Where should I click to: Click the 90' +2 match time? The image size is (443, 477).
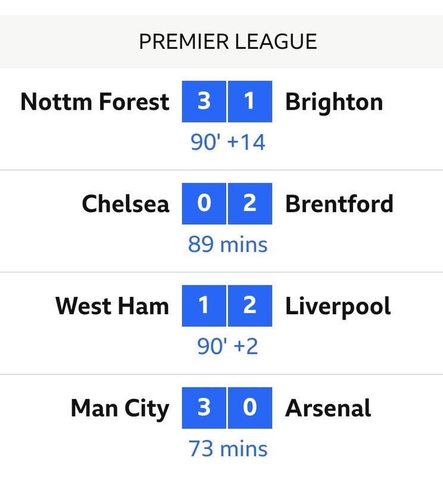click(227, 346)
